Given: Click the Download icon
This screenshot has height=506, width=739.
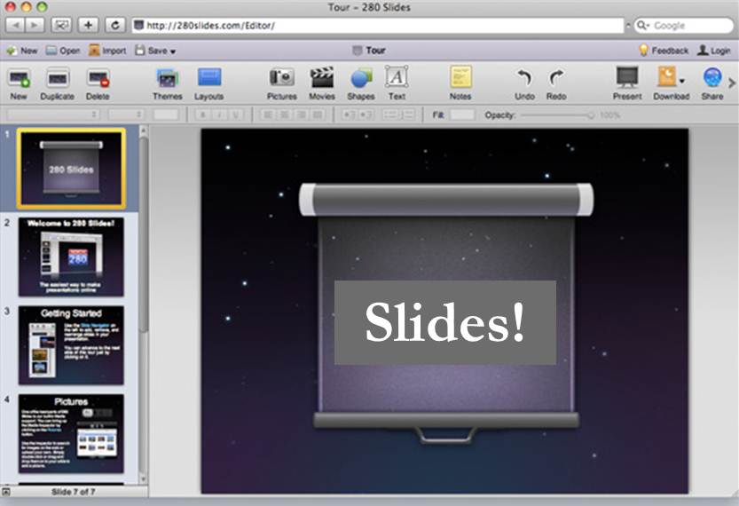Looking at the screenshot, I should click(667, 77).
